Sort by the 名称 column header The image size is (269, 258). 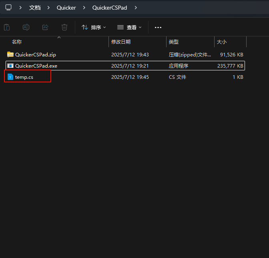(x=17, y=42)
